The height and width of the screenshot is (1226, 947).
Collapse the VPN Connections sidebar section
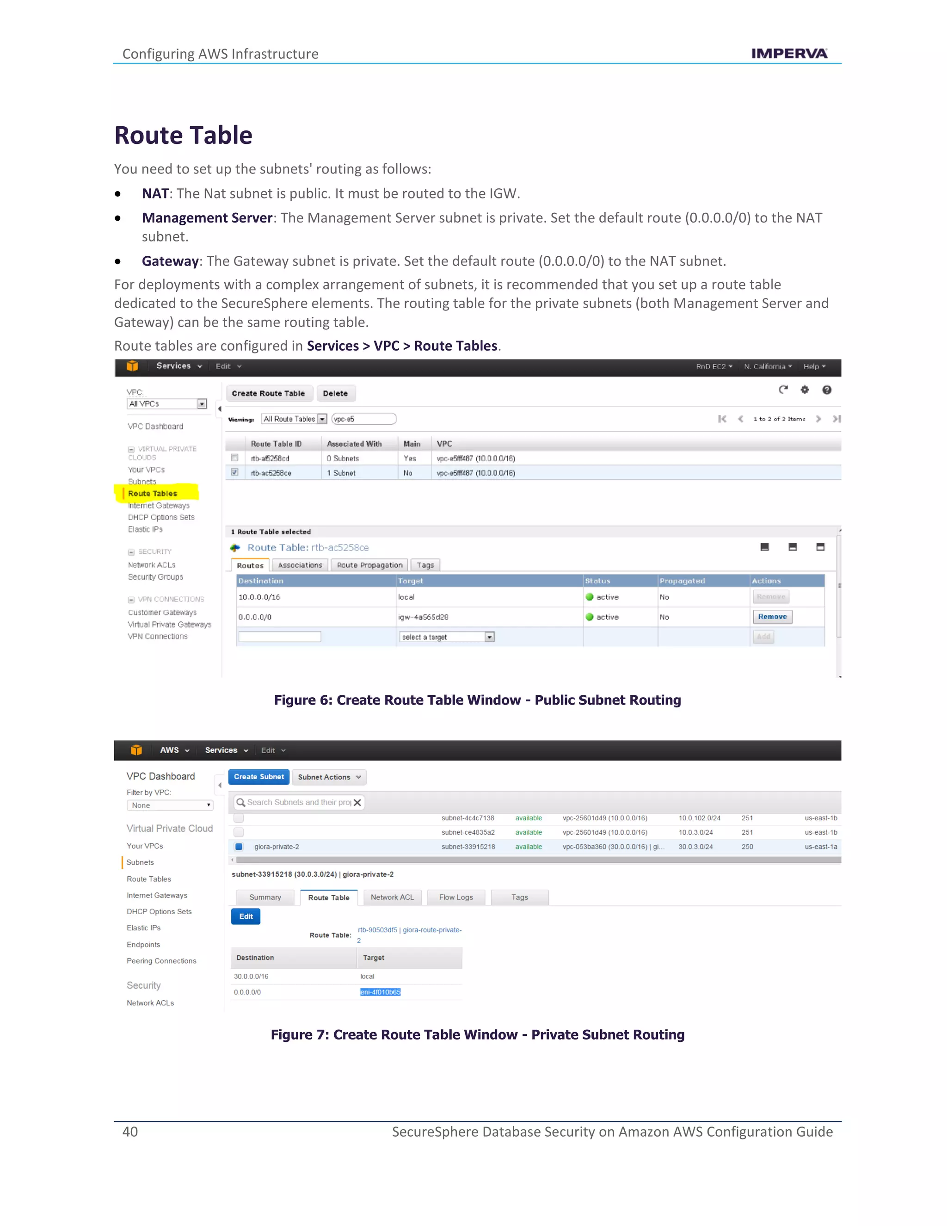click(x=131, y=600)
